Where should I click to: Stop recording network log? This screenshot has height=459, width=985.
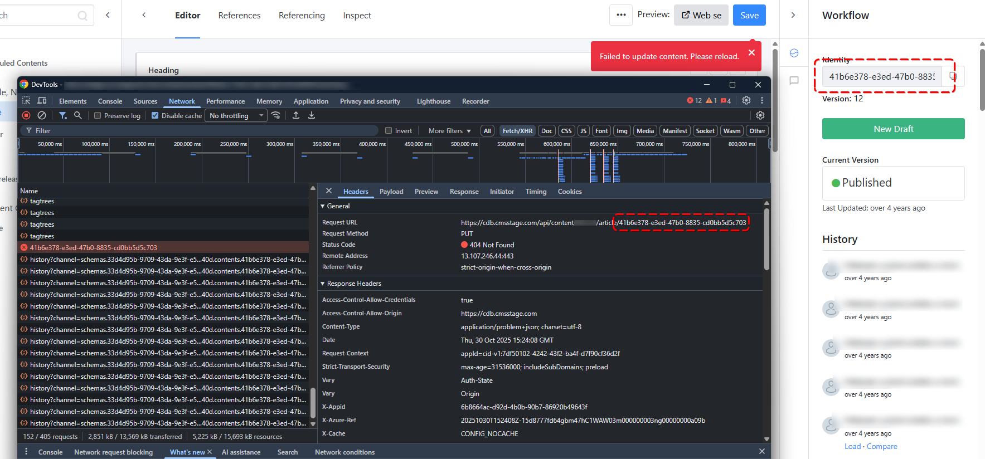26,115
